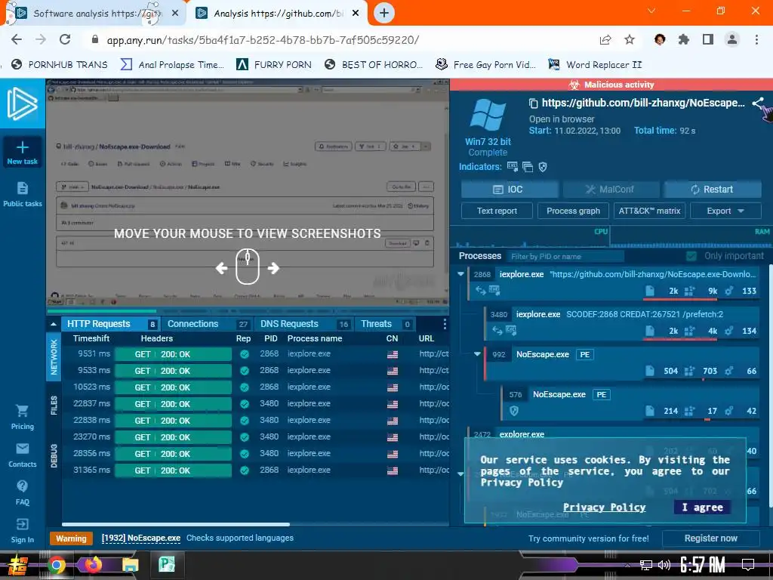773x580 pixels.
Task: Copy the GitHub URL with copy icon
Action: (533, 103)
